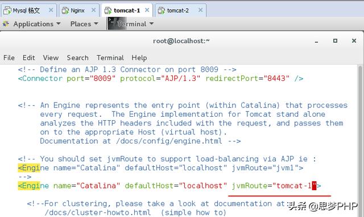Open the Places menu
This screenshot has width=364, height=217.
[84, 24]
